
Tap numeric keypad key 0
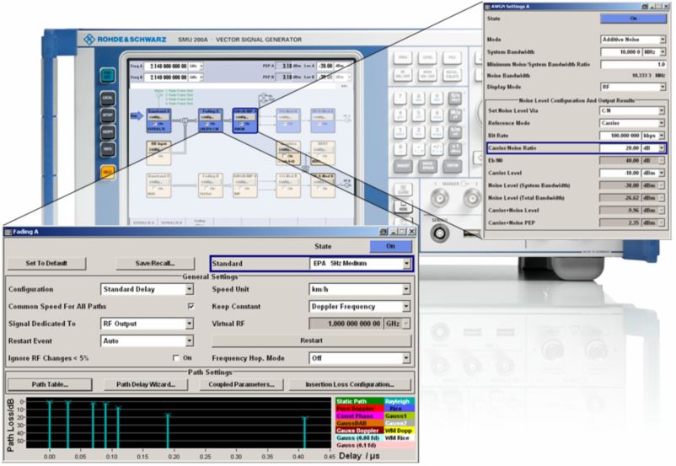click(x=400, y=148)
